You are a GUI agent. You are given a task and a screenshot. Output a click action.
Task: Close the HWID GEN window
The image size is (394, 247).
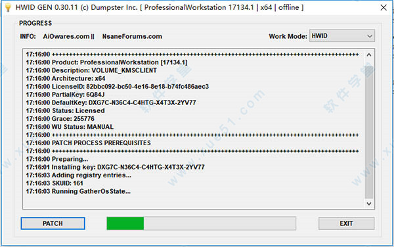click(383, 7)
